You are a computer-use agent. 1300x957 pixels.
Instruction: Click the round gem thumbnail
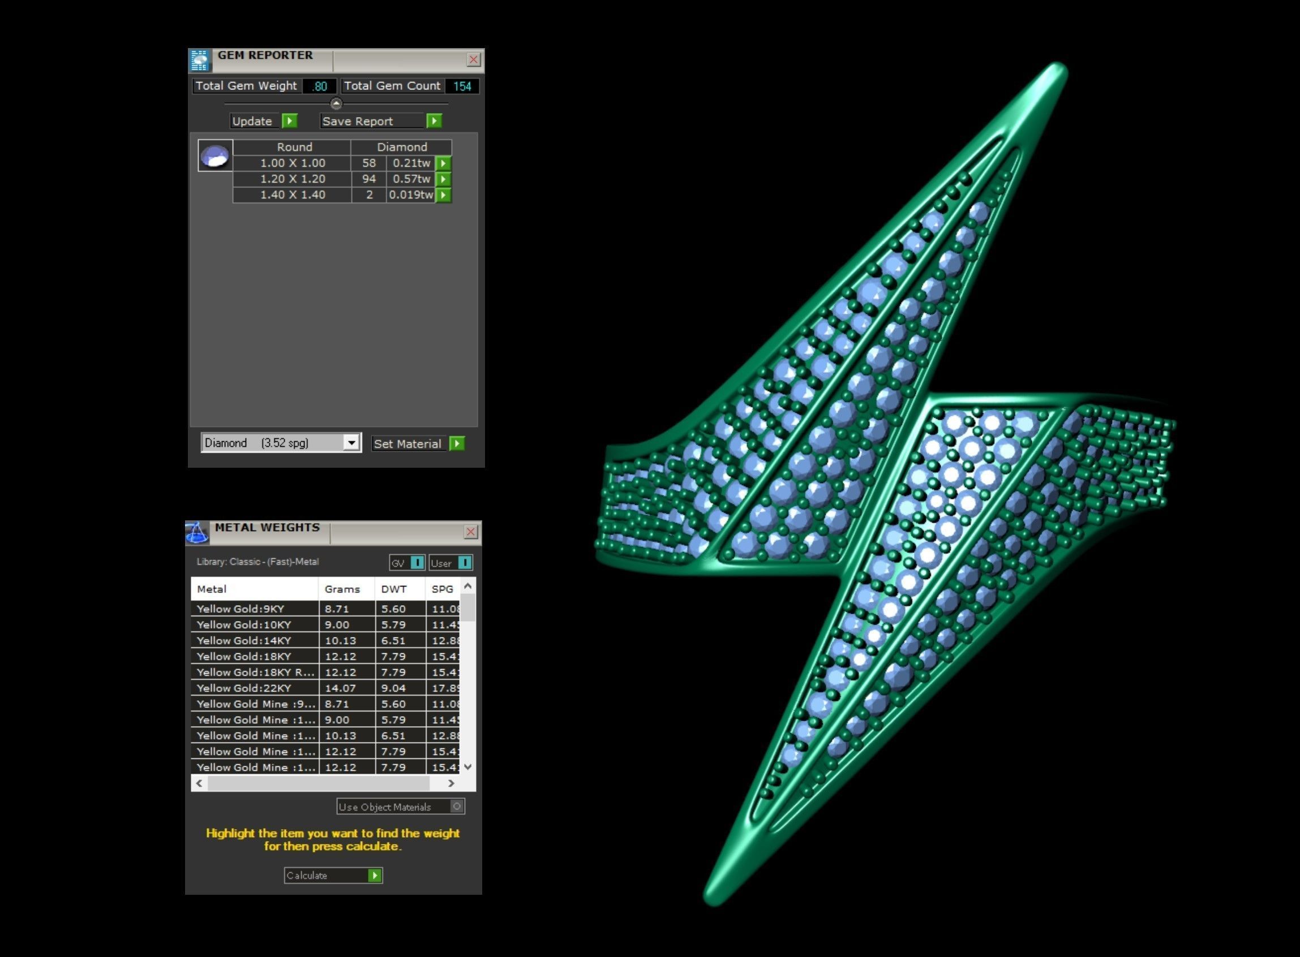(x=215, y=155)
